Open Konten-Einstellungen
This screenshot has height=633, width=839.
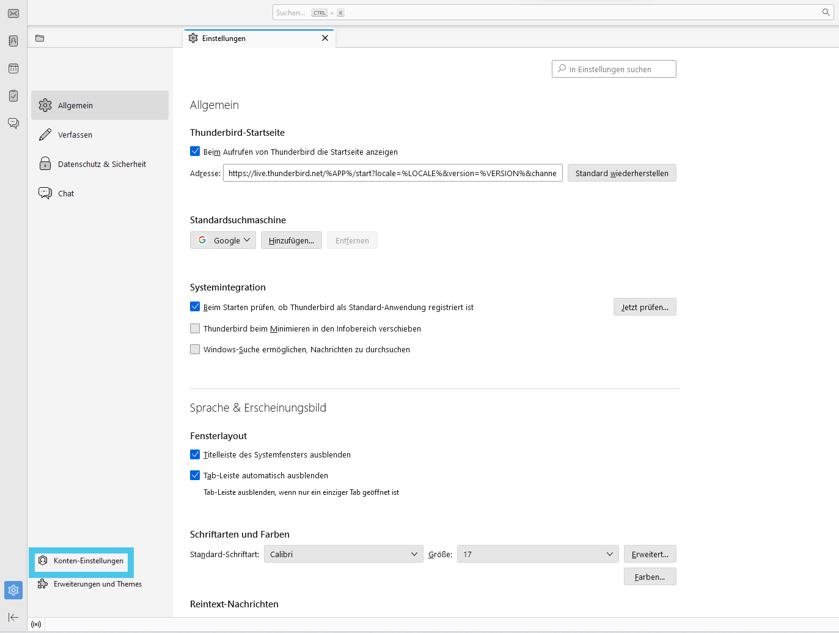pyautogui.click(x=81, y=561)
